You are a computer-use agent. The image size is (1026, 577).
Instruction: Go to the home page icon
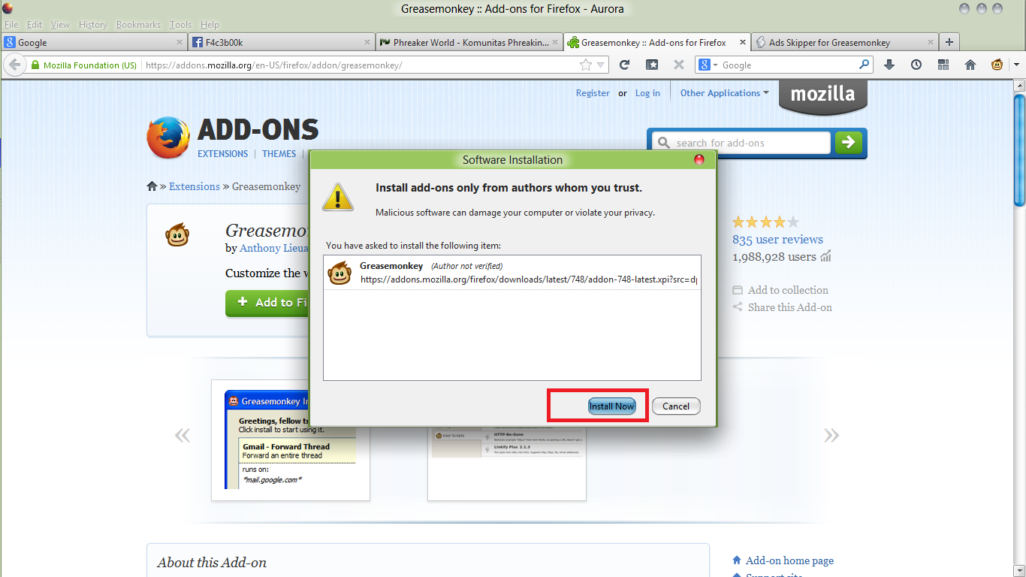tap(970, 65)
